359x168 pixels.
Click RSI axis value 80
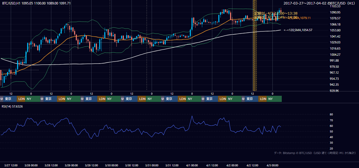331,115
